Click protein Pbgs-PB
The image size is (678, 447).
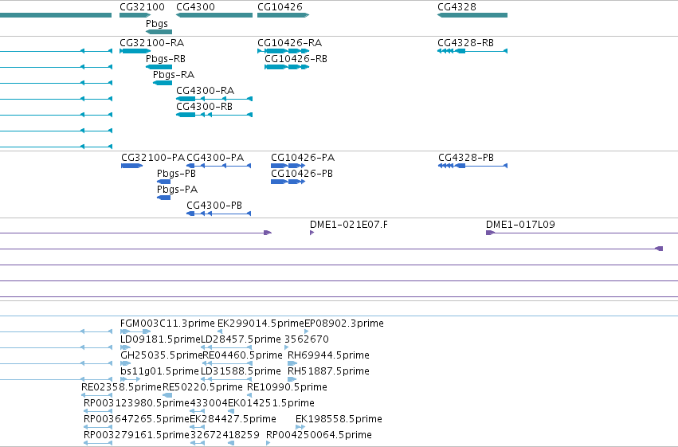point(163,182)
